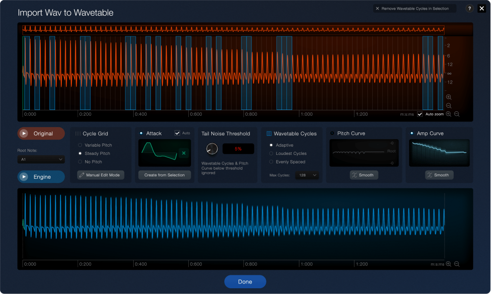Click Create from Selection
The height and width of the screenshot is (294, 491).
pyautogui.click(x=164, y=174)
